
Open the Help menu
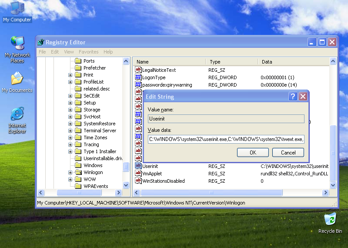click(108, 52)
